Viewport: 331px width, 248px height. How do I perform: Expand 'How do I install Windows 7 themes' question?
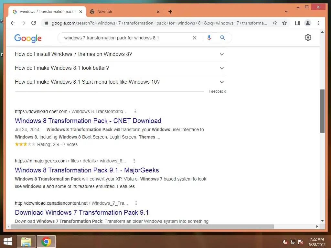point(120,54)
